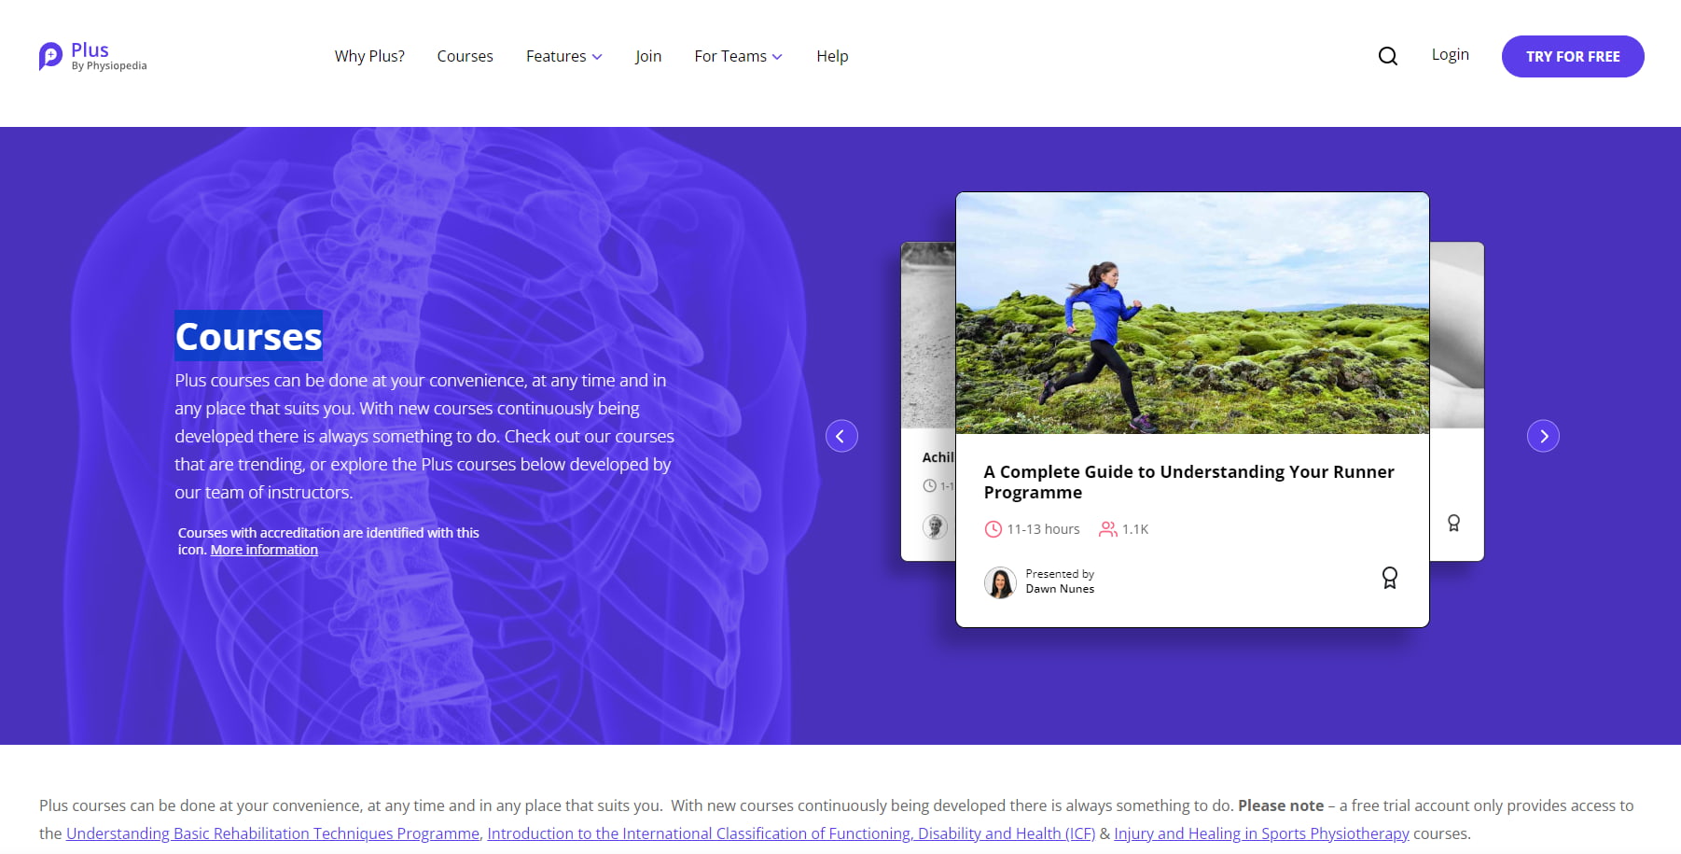Screen dimensions: 1681x854
Task: Click the Login link
Action: 1450,55
